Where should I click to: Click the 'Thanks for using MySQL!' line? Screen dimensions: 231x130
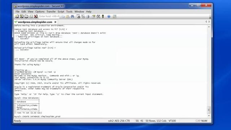point(27,65)
